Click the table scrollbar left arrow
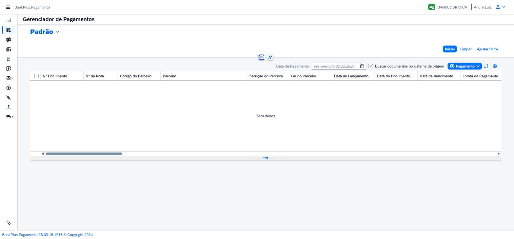 (x=43, y=154)
